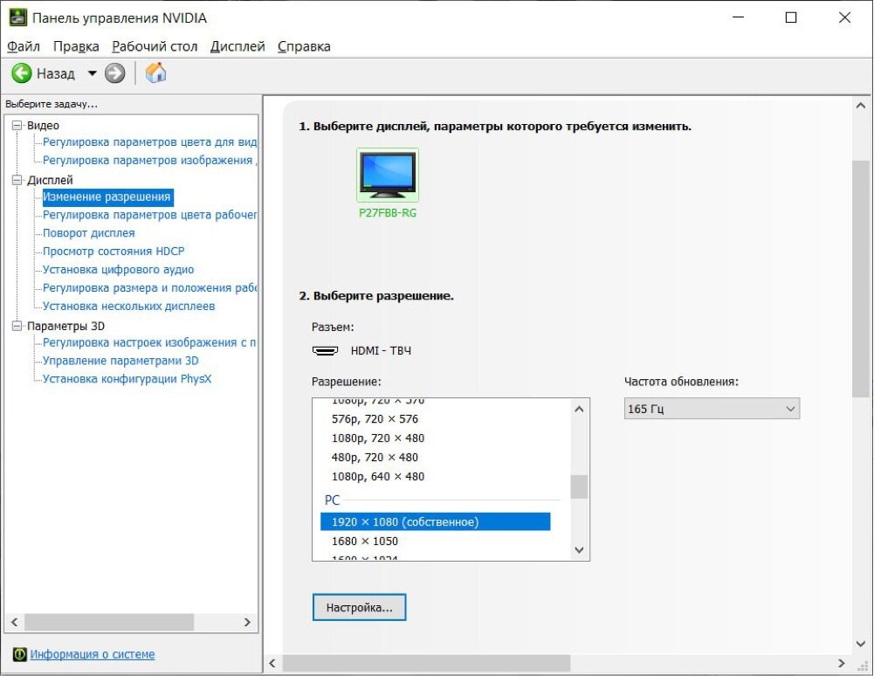Image resolution: width=874 pixels, height=676 pixels.
Task: Click NVIDIA app icon in title bar
Action: tap(17, 17)
